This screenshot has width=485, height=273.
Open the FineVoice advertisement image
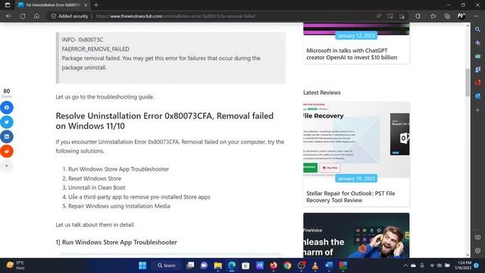pyautogui.click(x=356, y=235)
